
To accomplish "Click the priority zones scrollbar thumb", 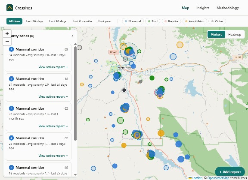I will (75, 93).
